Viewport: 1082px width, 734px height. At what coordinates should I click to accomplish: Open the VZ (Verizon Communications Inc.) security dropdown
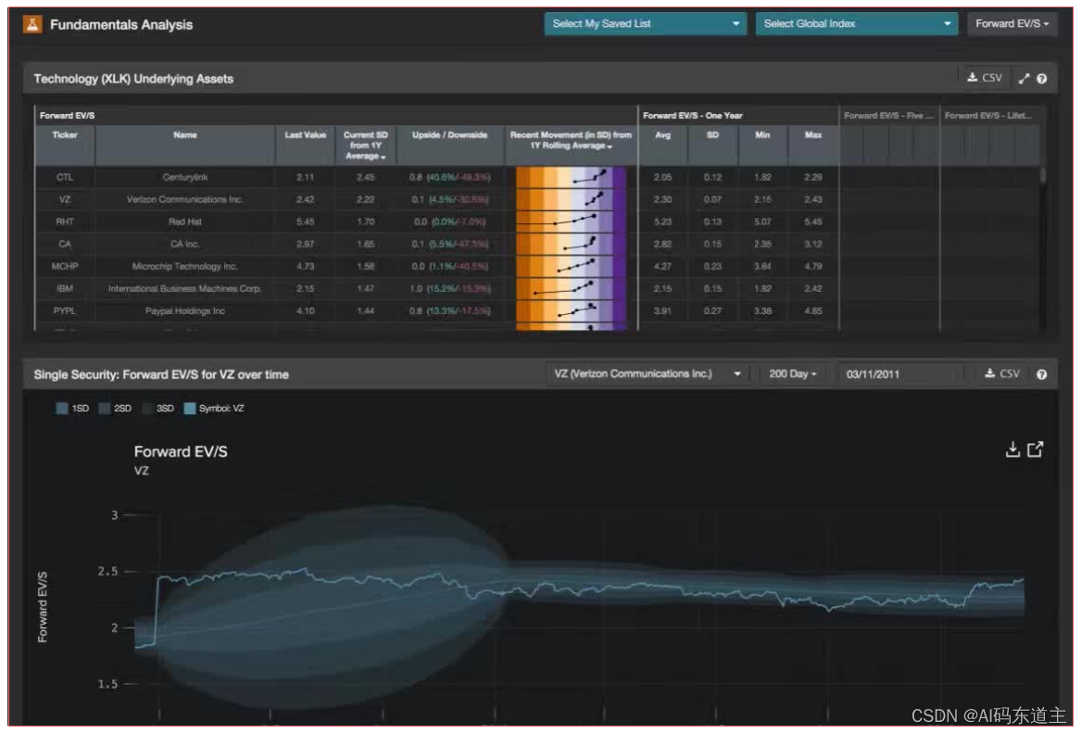pos(648,373)
